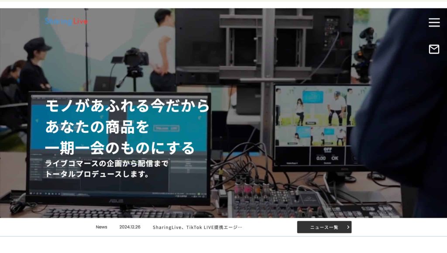Click the SharingLive logo
Viewport: 447px width, 253px height.
[66, 21]
